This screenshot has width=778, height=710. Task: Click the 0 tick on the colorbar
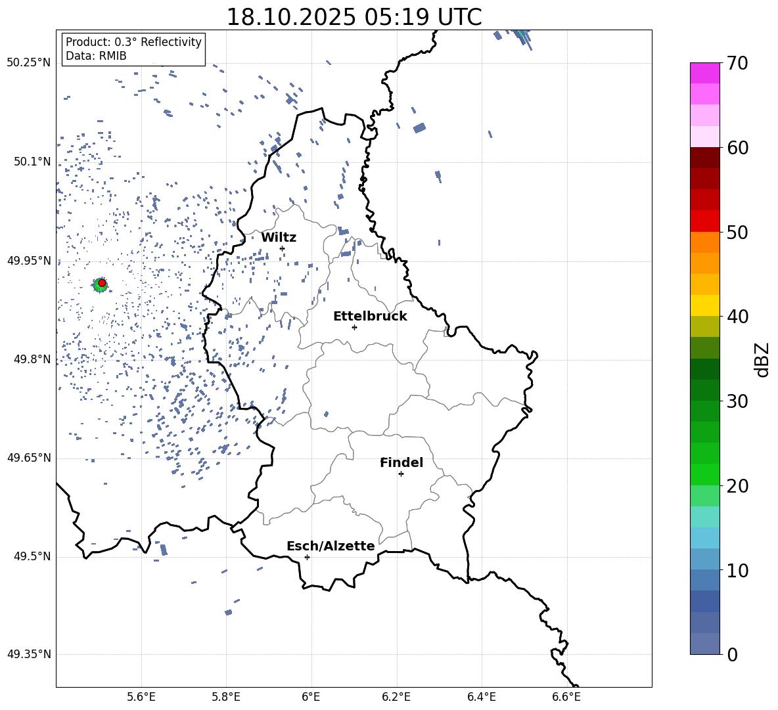(732, 654)
